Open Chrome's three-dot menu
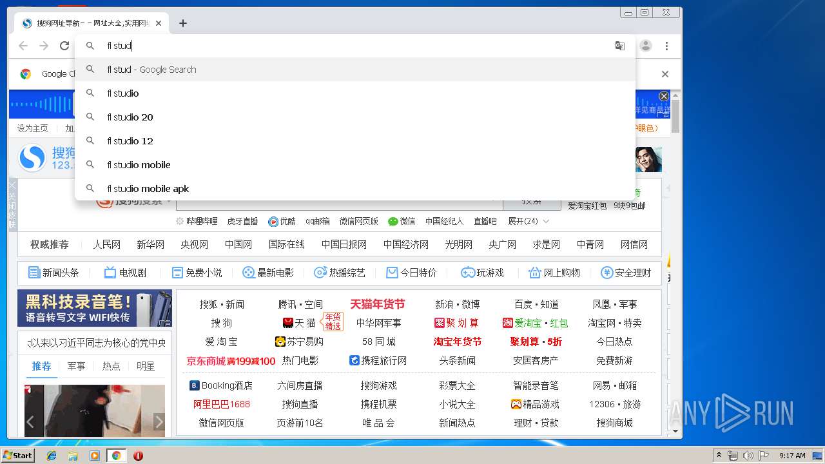Viewport: 825px width, 464px height. [x=666, y=46]
